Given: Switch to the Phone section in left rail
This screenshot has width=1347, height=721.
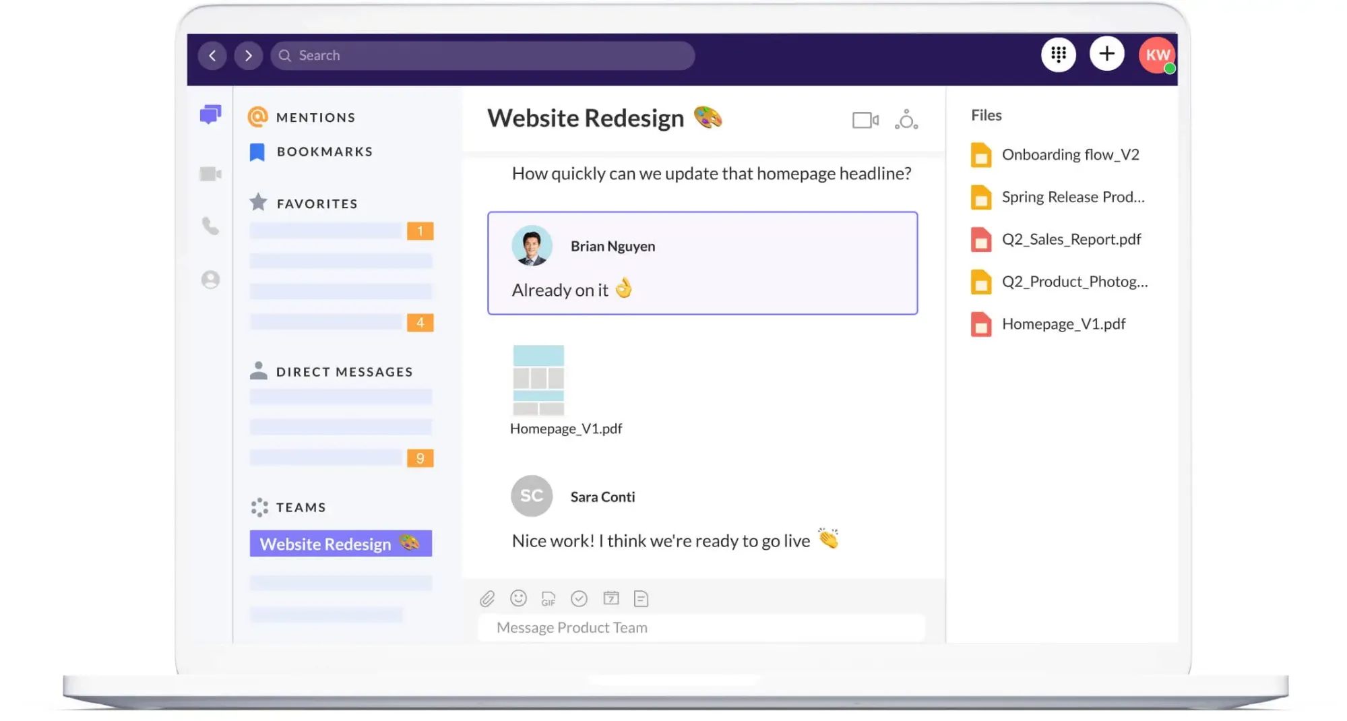Looking at the screenshot, I should (211, 226).
